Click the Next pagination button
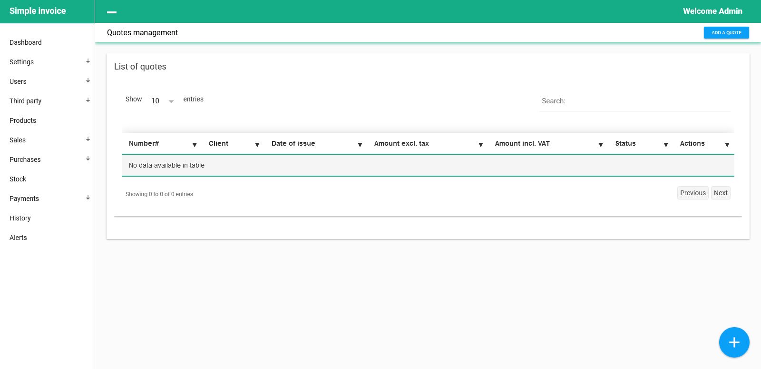This screenshot has height=369, width=761. point(721,193)
